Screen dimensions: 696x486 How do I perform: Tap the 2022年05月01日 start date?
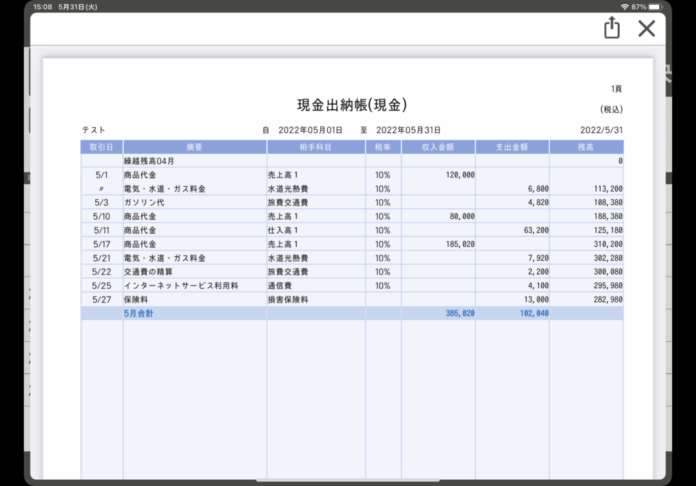[310, 130]
